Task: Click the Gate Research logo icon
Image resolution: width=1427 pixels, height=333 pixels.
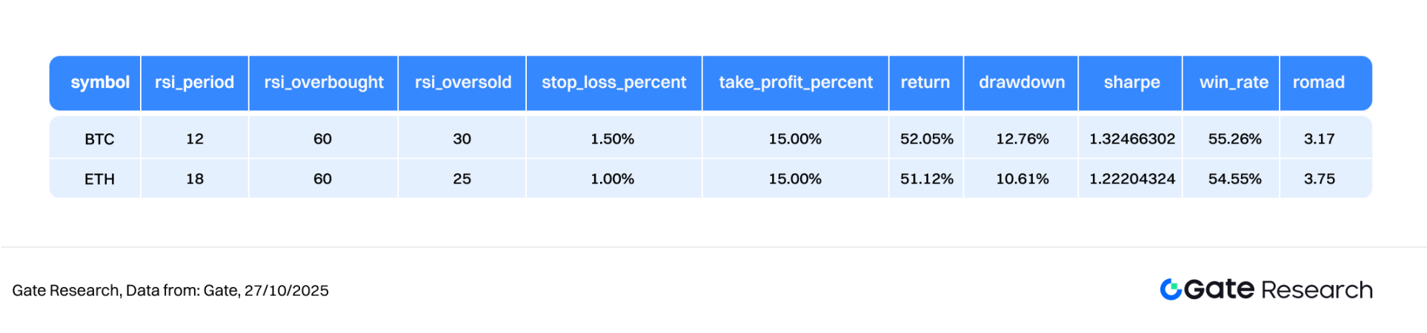Action: click(x=1171, y=289)
